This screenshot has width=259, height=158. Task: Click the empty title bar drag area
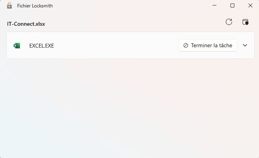[x=129, y=5]
